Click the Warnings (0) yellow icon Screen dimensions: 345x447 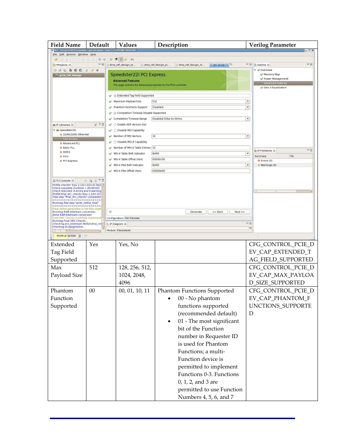pos(259,165)
